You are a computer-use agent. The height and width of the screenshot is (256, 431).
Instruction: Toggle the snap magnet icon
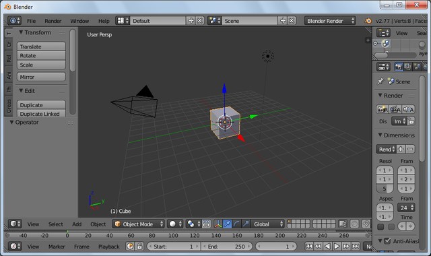[366, 224]
